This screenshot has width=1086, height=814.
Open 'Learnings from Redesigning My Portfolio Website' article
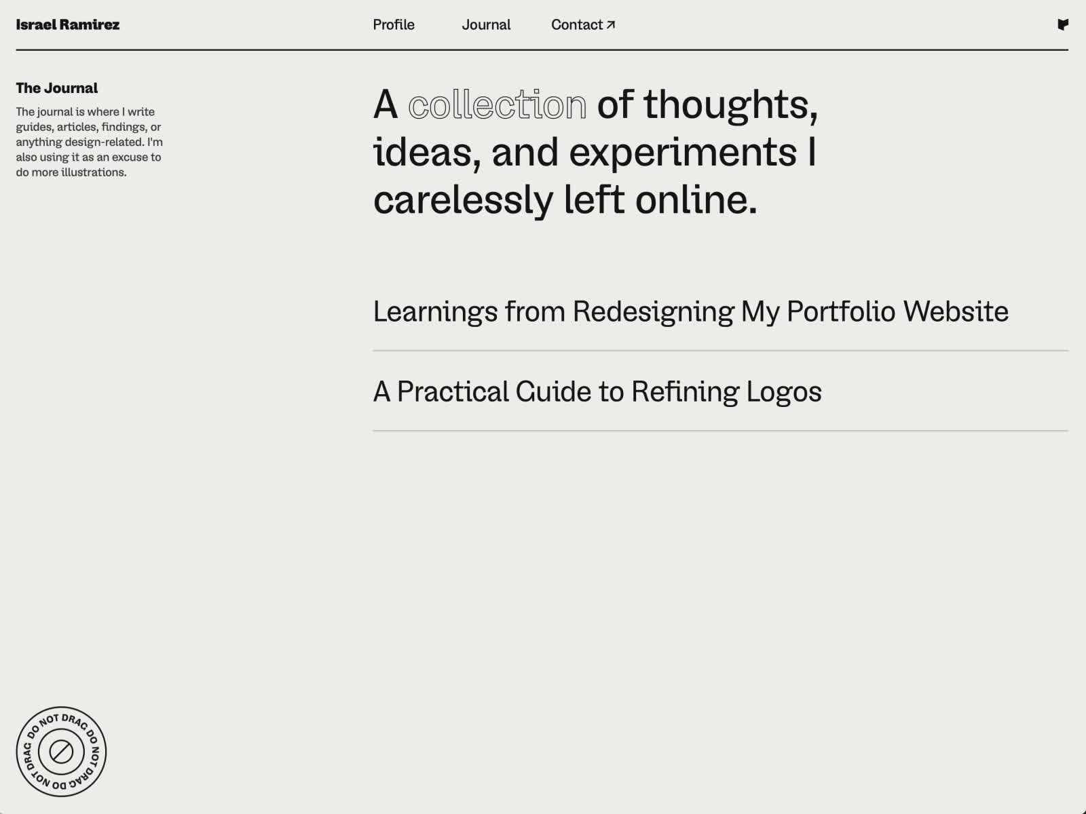[691, 311]
